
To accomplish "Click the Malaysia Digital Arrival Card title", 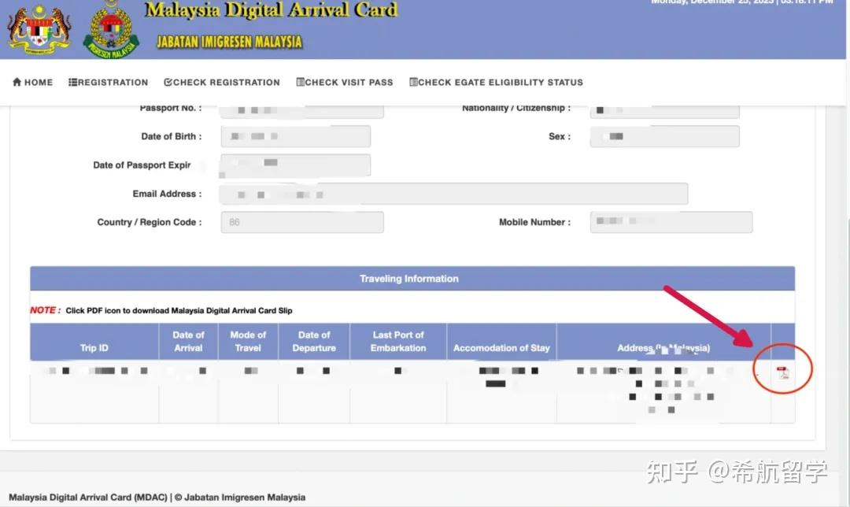I will click(272, 11).
